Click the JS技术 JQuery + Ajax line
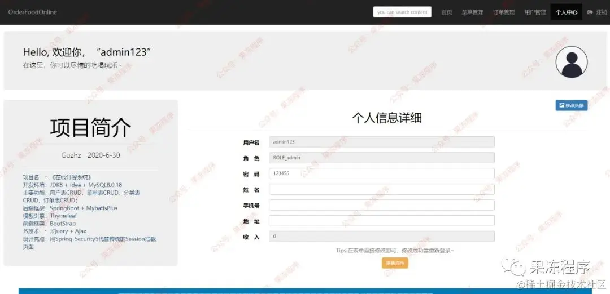This screenshot has height=294, width=610. click(55, 231)
